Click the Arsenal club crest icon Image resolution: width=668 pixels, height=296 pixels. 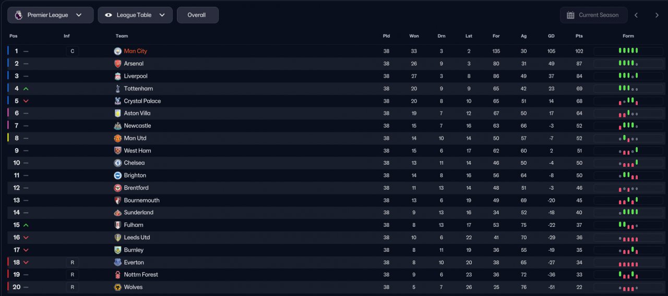pyautogui.click(x=117, y=64)
